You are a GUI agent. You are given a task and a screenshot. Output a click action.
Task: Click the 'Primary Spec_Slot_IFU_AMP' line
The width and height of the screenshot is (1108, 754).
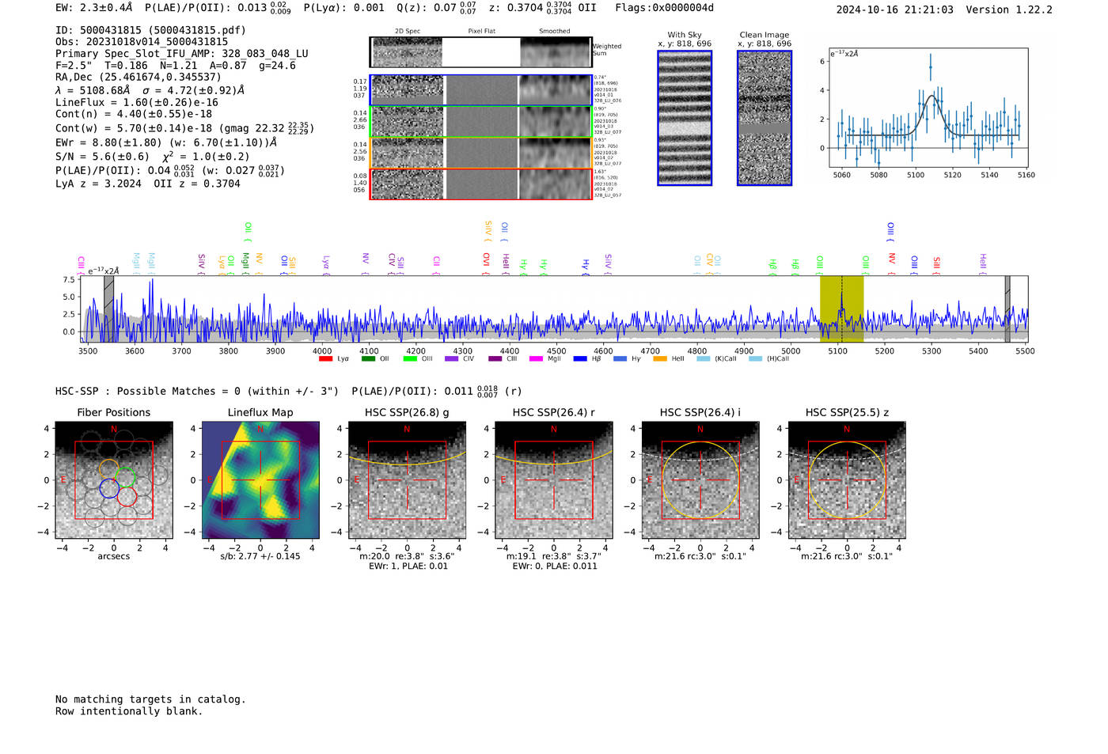[182, 54]
